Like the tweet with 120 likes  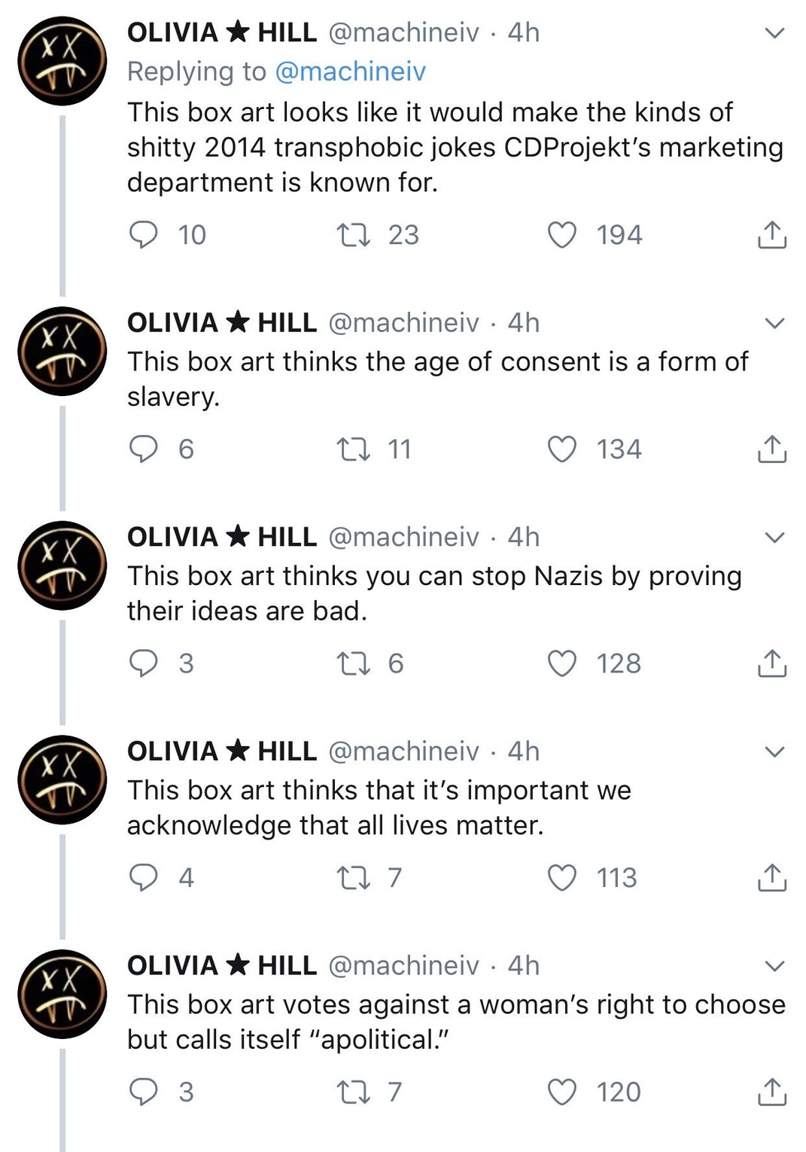point(561,1092)
